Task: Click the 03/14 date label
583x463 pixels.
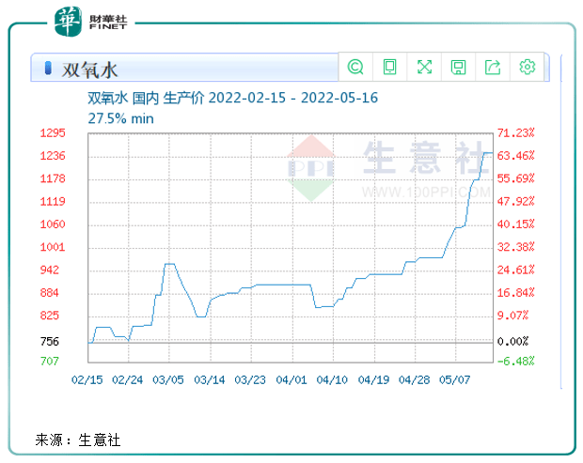Action: tap(210, 380)
